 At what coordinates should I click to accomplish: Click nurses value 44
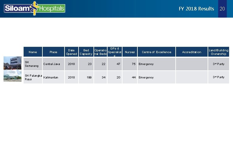pos(134,78)
